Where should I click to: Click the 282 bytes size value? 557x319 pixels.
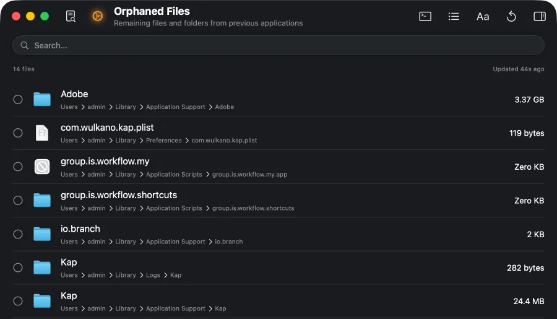[525, 268]
